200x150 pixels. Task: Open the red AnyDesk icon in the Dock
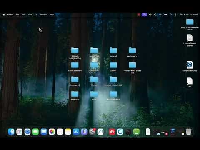point(112,132)
